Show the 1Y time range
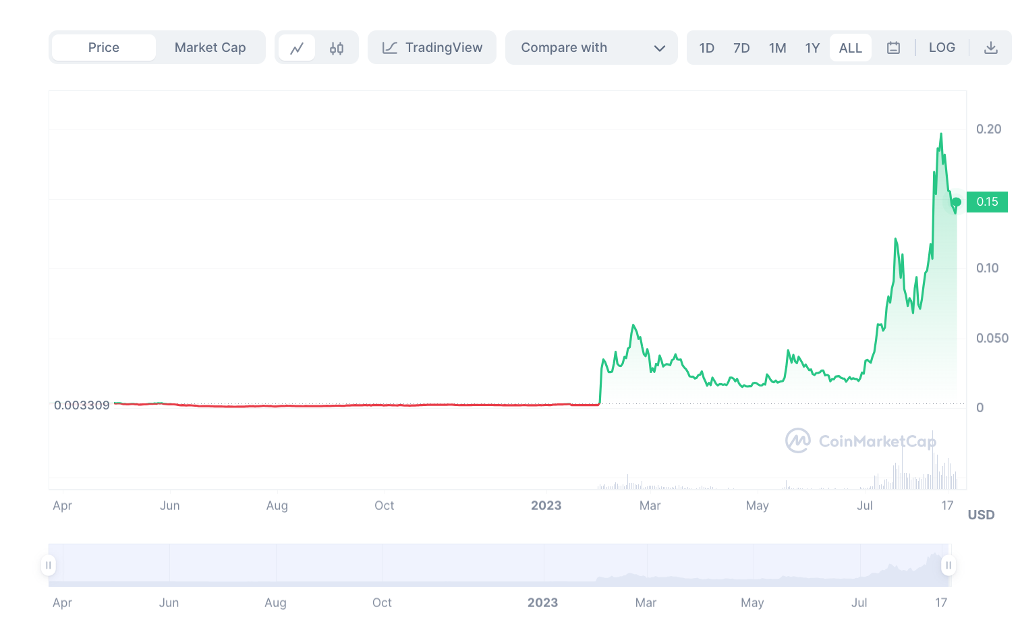 click(x=812, y=48)
